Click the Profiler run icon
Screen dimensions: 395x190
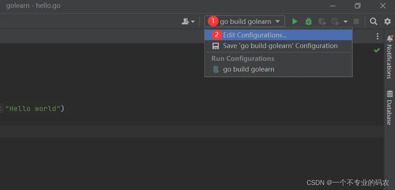click(335, 21)
